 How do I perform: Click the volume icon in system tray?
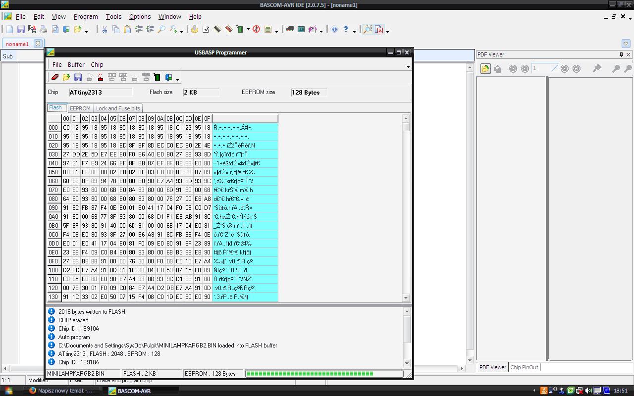[x=588, y=391]
